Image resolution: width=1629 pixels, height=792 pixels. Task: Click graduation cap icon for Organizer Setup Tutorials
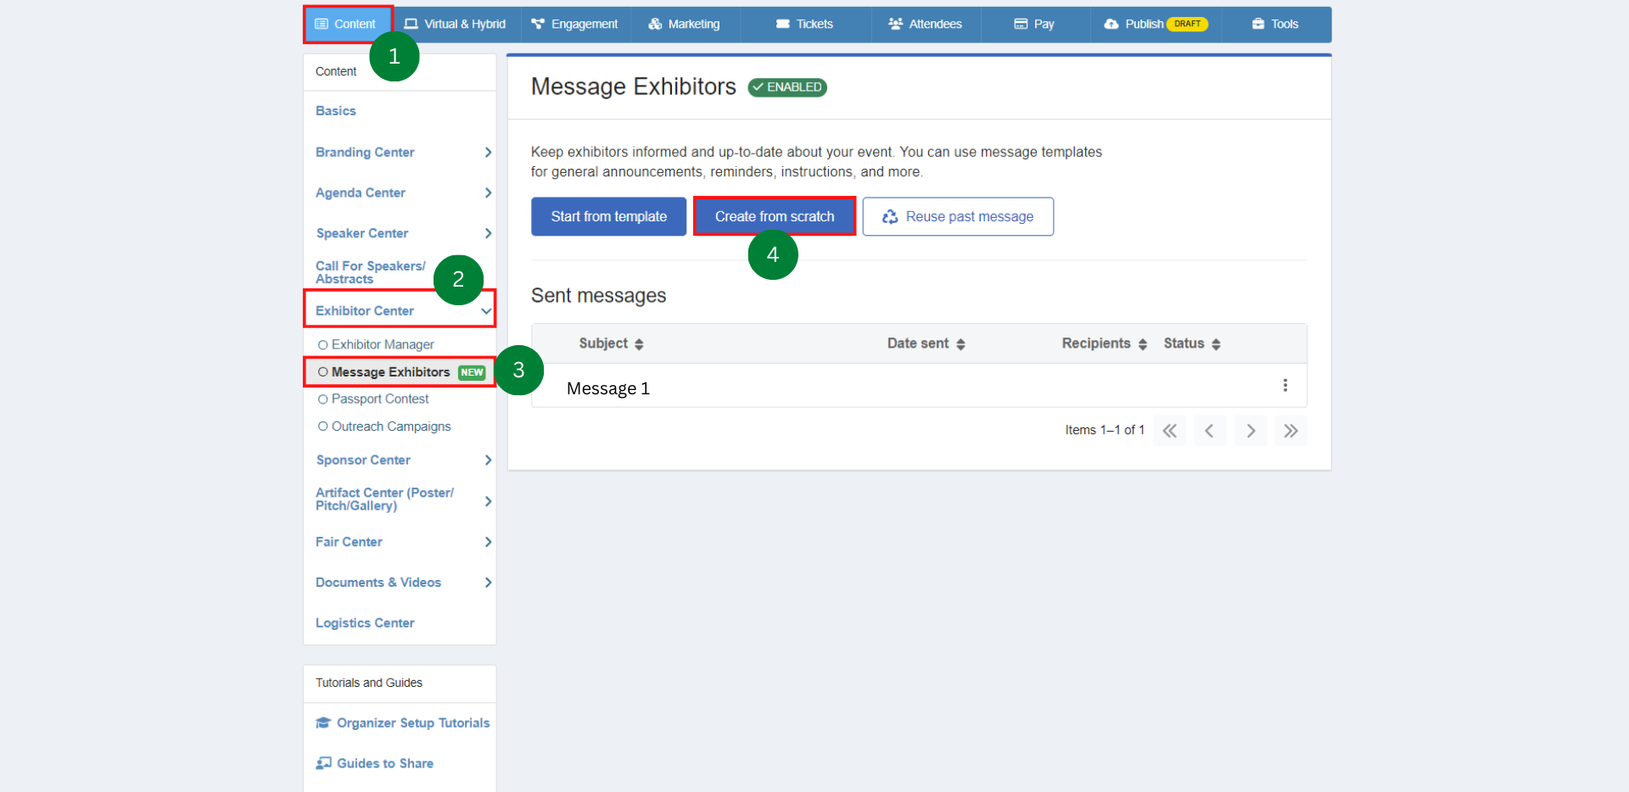point(323,723)
